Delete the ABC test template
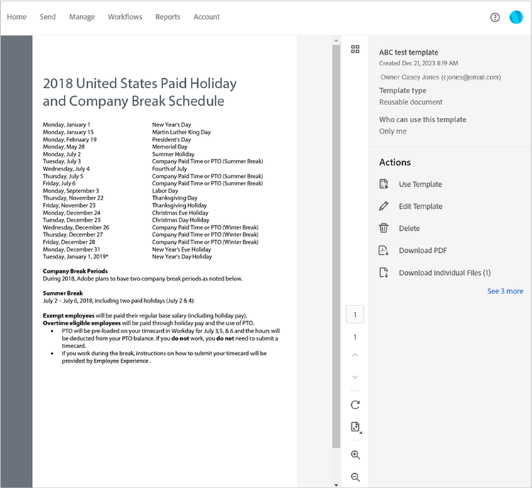This screenshot has width=532, height=488. click(409, 229)
